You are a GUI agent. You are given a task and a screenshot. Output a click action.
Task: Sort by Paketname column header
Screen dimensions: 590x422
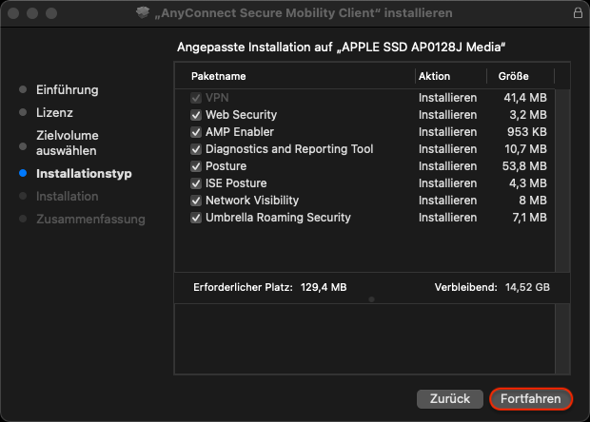pyautogui.click(x=219, y=76)
